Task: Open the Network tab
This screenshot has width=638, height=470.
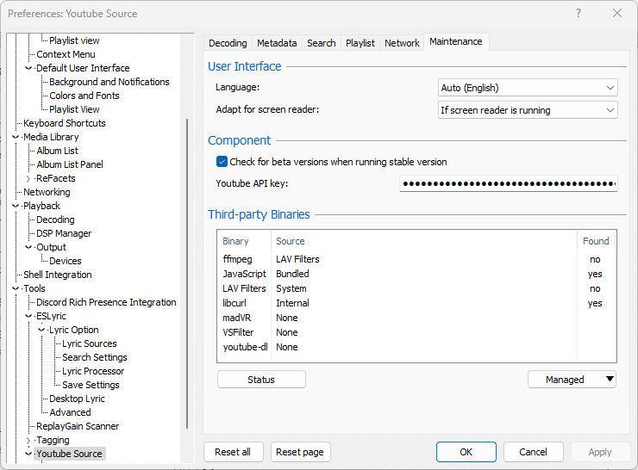Action: [402, 43]
